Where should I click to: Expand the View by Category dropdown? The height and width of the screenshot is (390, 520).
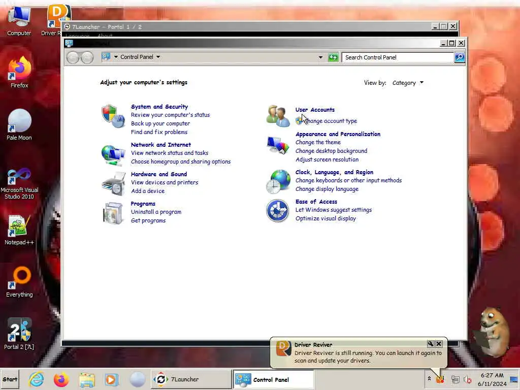point(408,83)
